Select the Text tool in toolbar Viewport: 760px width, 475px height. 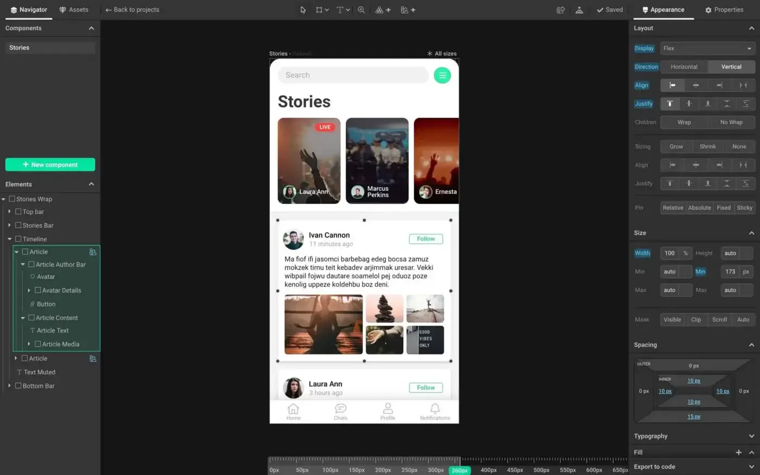pos(340,10)
